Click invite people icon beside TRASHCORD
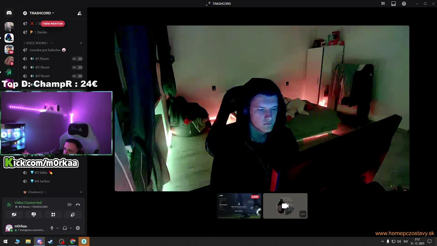The width and height of the screenshot is (437, 246). 80,13
